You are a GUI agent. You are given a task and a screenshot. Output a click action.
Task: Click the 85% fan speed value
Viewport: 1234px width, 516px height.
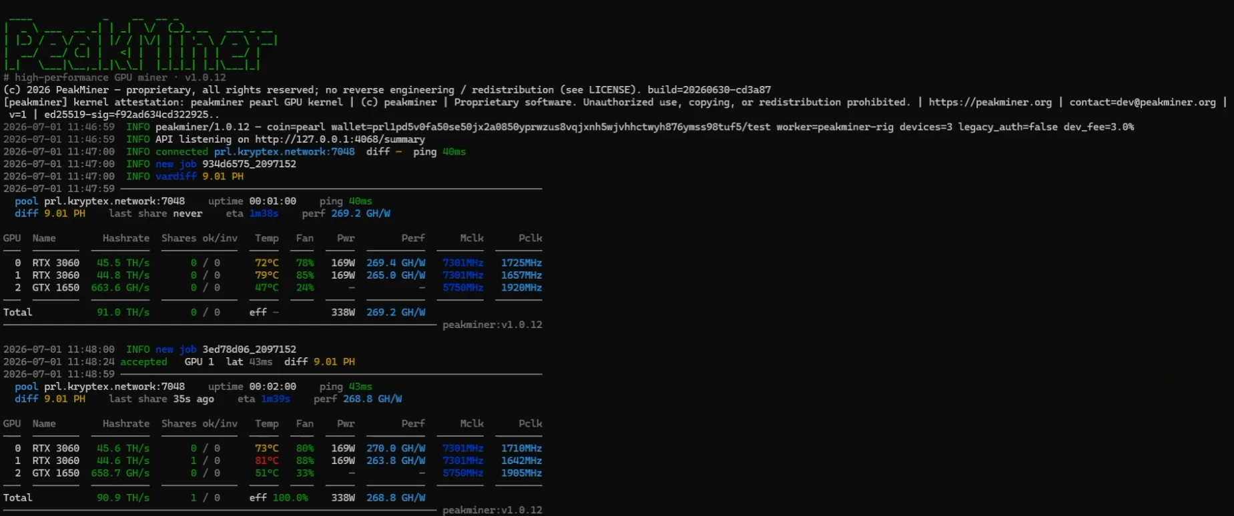[305, 275]
